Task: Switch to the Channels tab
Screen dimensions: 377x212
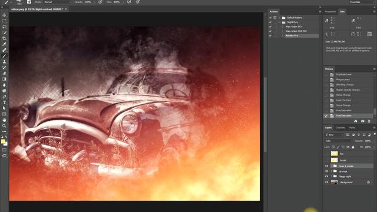Action: (x=340, y=128)
